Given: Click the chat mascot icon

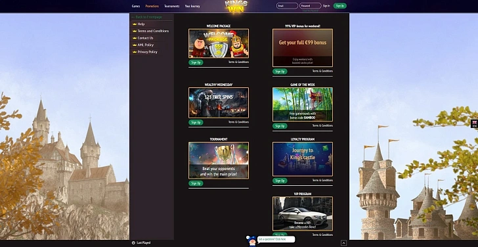Looking at the screenshot, I should (x=252, y=241).
